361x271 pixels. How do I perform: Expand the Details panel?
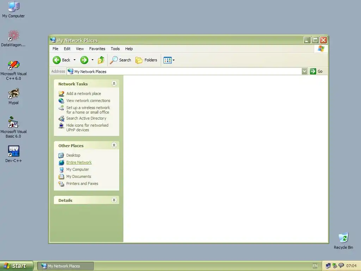click(x=114, y=200)
